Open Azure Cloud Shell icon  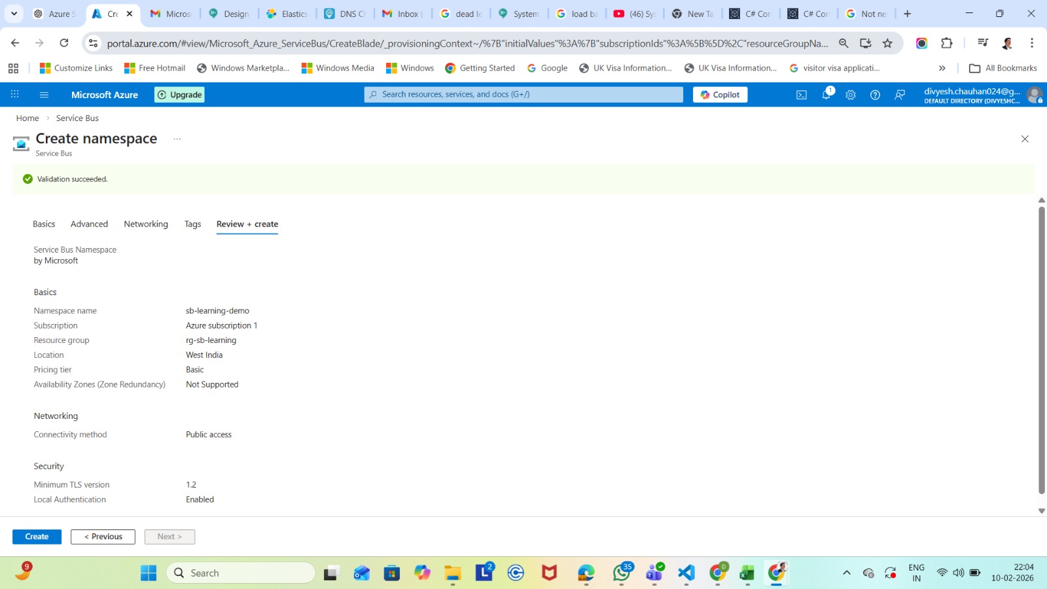pyautogui.click(x=802, y=95)
